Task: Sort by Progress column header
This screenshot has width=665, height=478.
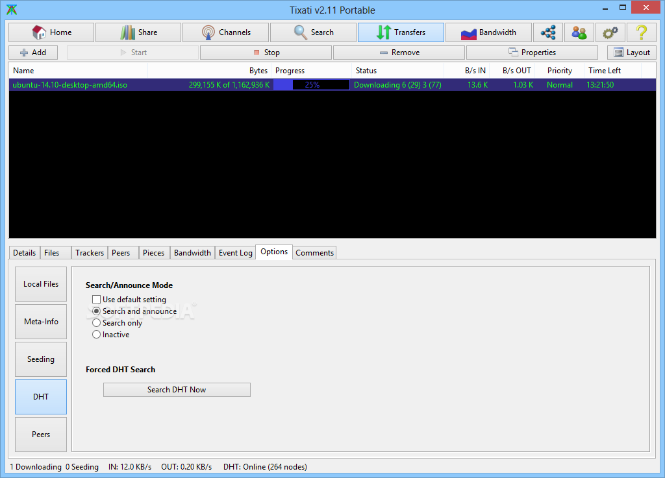Action: tap(311, 71)
